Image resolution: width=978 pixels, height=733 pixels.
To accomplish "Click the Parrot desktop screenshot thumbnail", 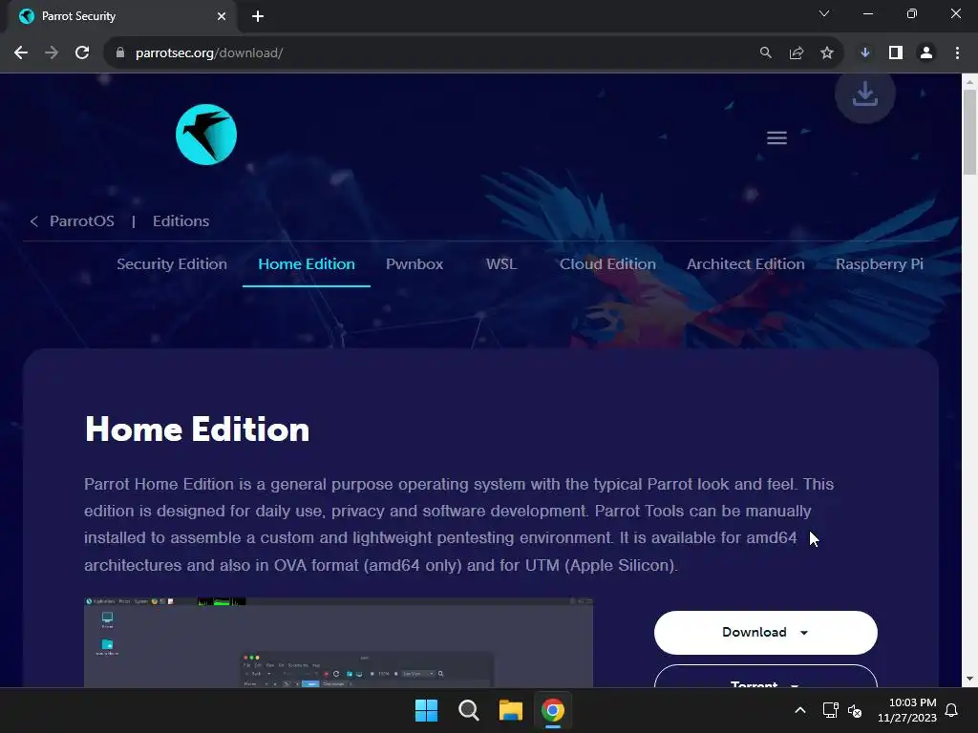I will [x=338, y=642].
